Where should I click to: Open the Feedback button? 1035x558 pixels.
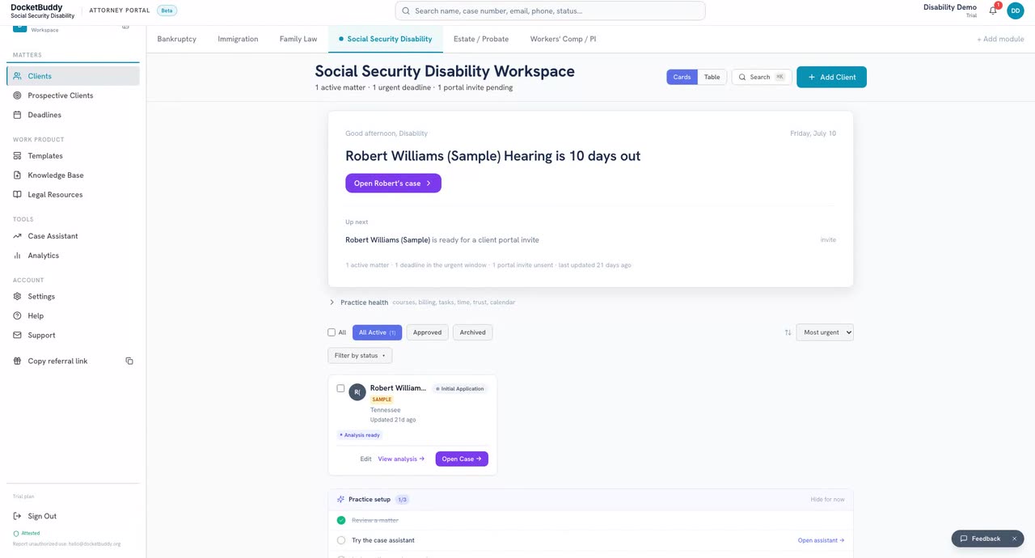click(x=981, y=539)
